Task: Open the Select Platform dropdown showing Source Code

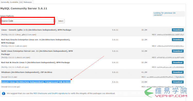Action: point(28,21)
